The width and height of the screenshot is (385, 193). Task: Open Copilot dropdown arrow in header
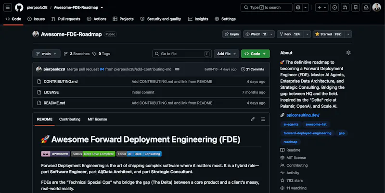tap(306, 7)
